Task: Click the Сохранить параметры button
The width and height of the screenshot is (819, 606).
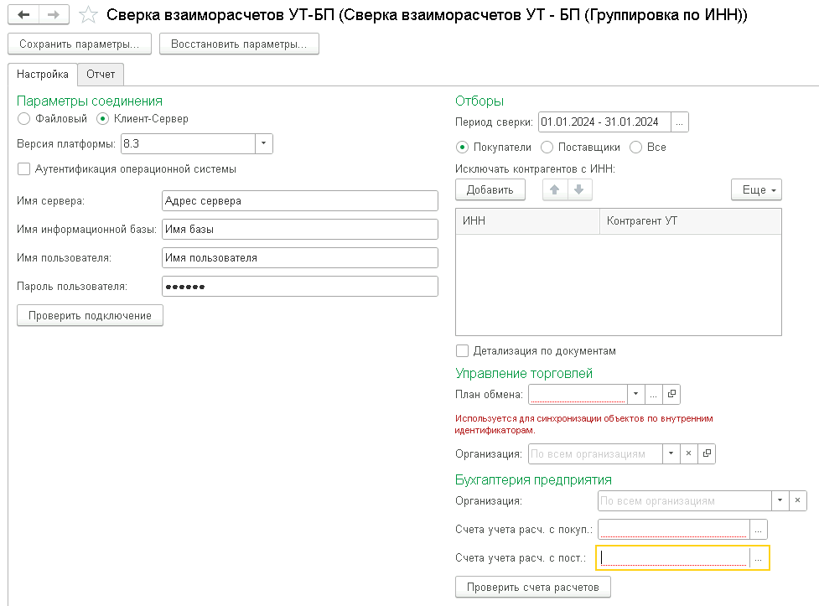Action: 79,44
